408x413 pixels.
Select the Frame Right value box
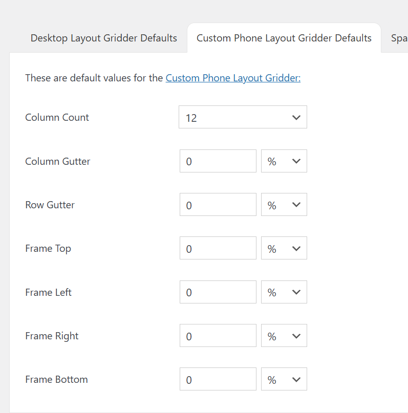(x=218, y=336)
